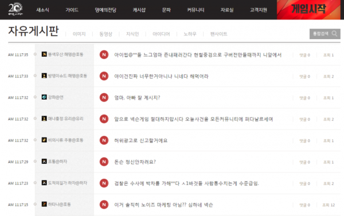Click the N badge on the 11:17:35 post
Screen dimensions: 344x216
[104, 54]
